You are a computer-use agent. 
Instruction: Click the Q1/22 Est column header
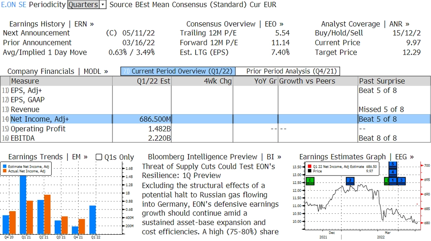[142, 81]
